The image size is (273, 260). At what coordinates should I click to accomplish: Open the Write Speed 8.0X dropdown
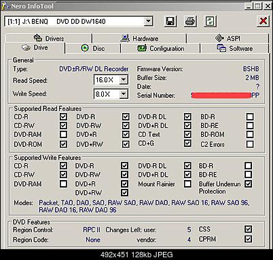point(124,93)
